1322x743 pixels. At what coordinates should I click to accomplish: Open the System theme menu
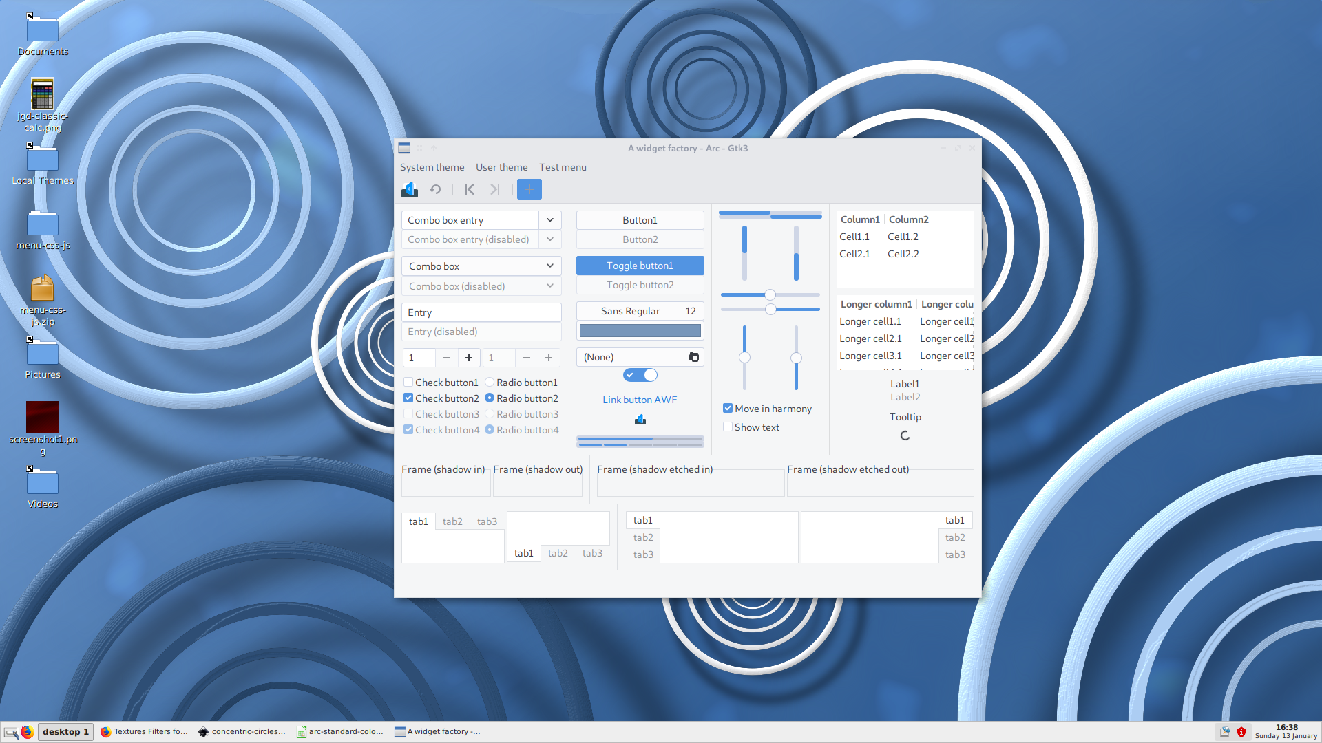(432, 167)
